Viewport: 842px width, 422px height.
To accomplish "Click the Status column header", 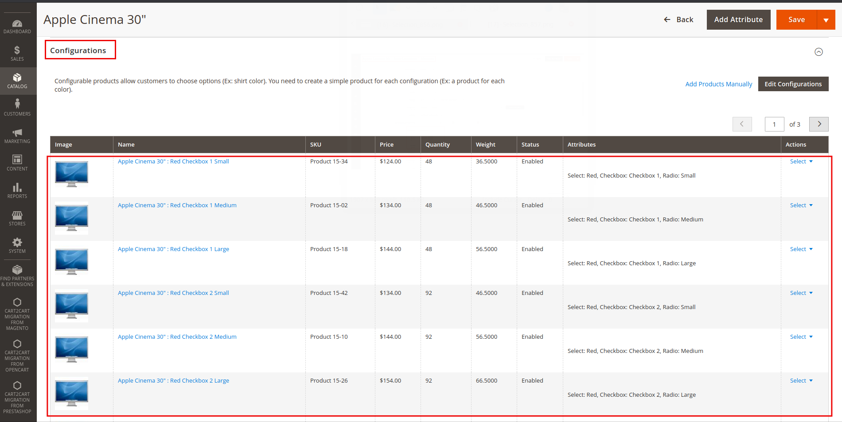I will (x=540, y=145).
